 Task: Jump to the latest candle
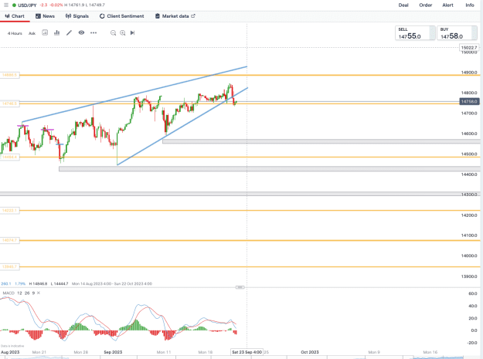(132, 33)
